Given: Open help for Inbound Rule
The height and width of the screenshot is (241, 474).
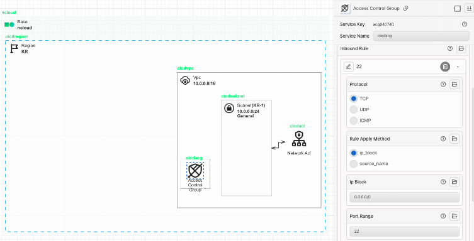Looking at the screenshot, I should [450, 48].
